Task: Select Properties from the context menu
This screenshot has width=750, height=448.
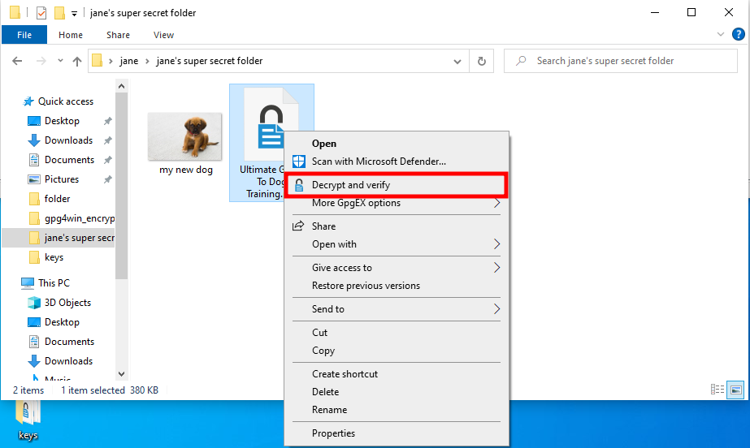Action: click(x=333, y=433)
